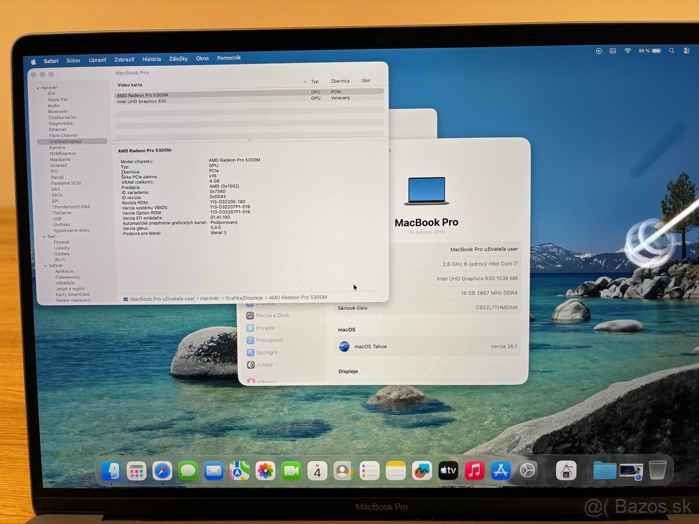Collapse the Sieť section in sidebar
Screen dimensions: 699x524
tap(45, 236)
